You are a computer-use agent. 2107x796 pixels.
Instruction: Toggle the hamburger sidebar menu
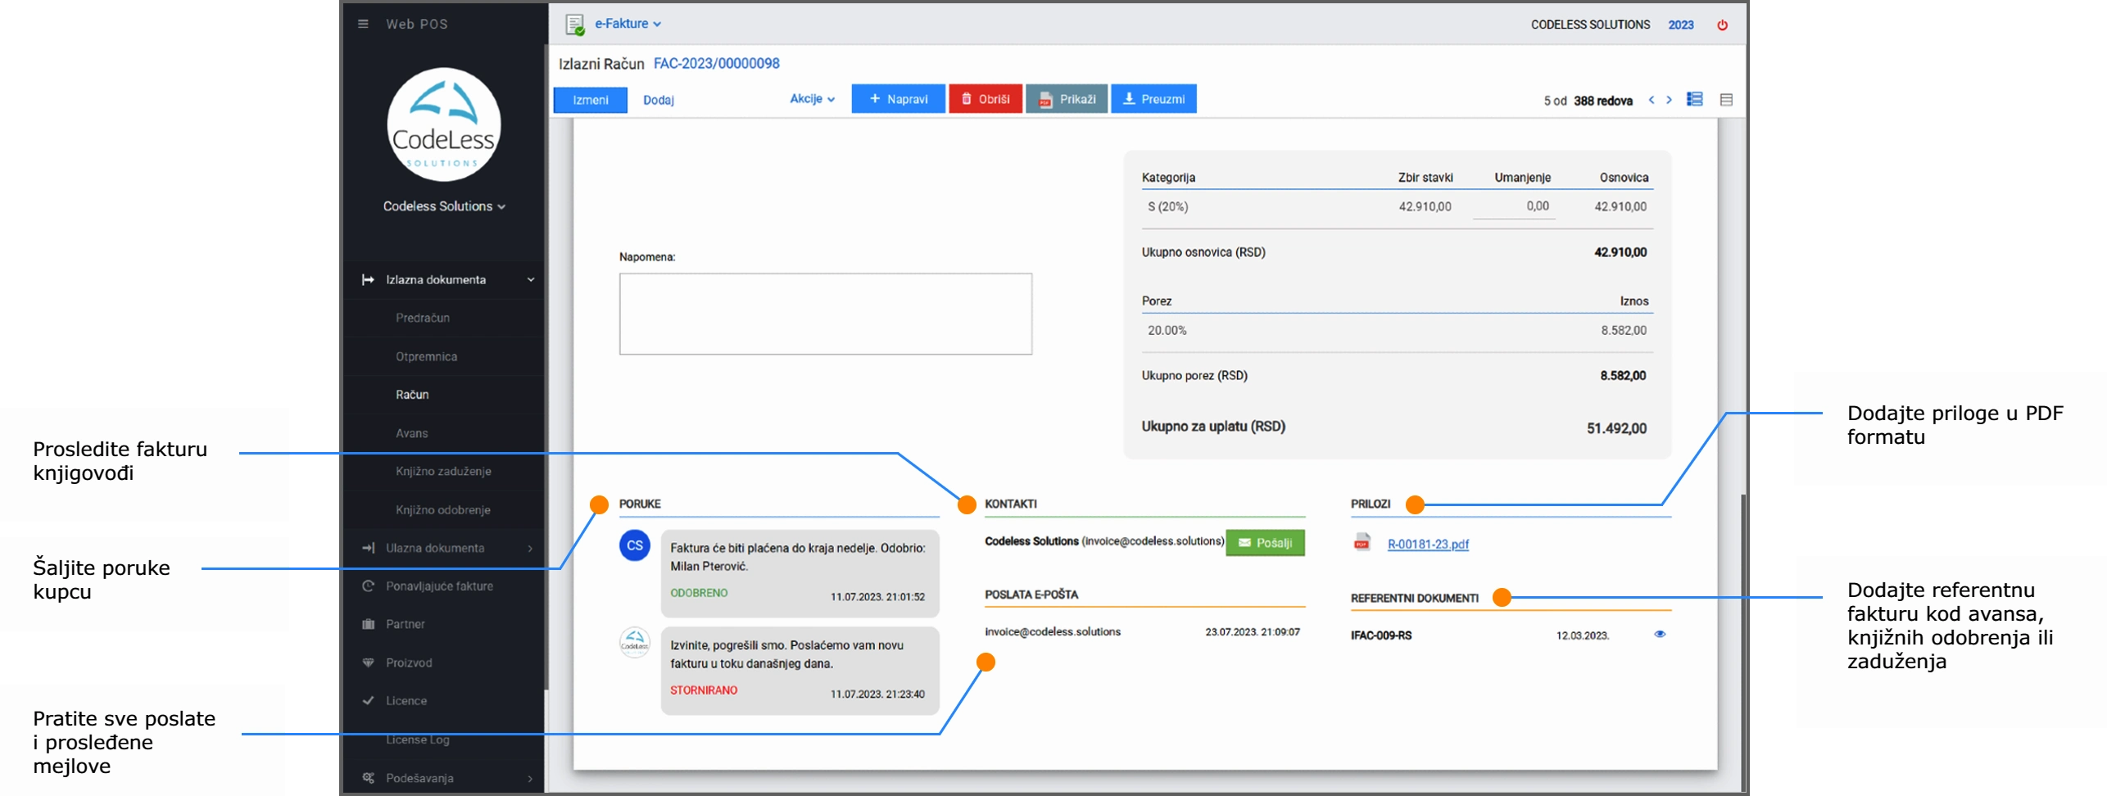(x=363, y=24)
